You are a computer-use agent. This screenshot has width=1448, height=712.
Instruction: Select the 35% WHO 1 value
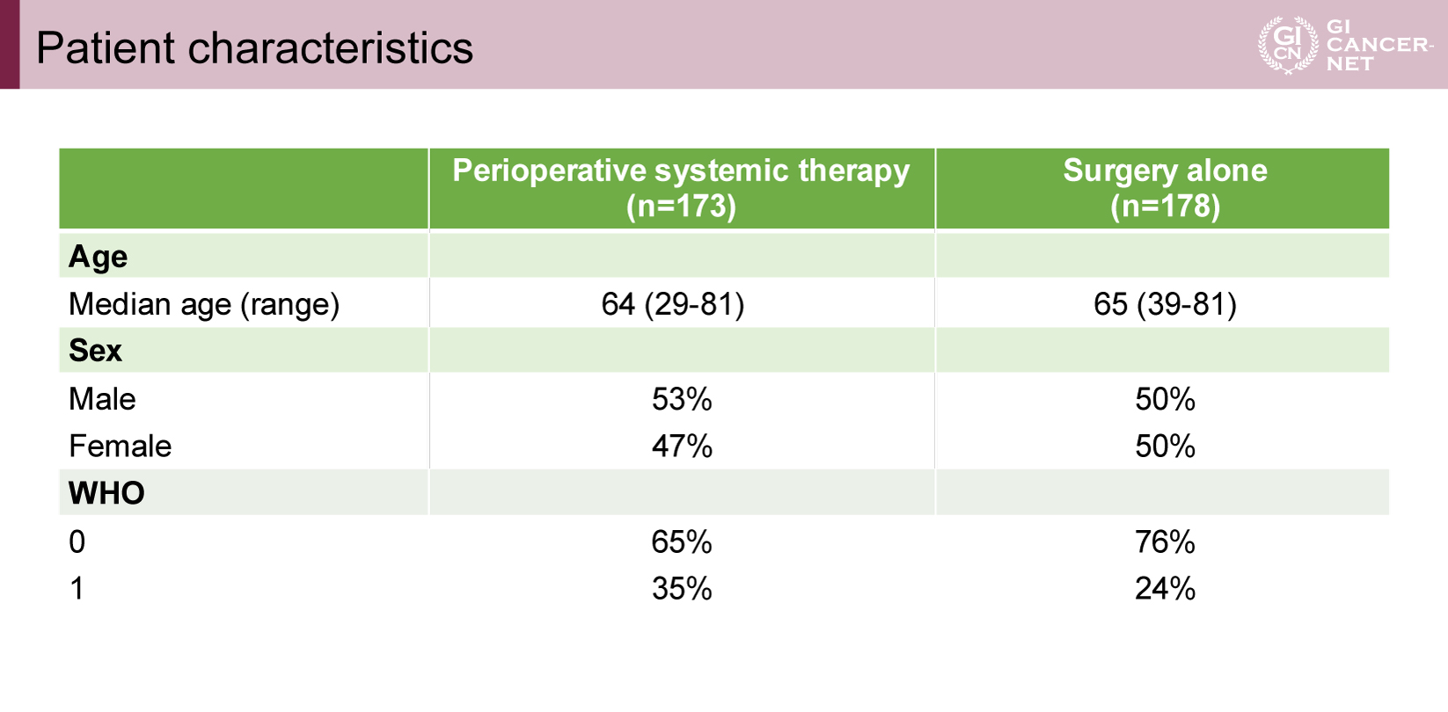[682, 588]
